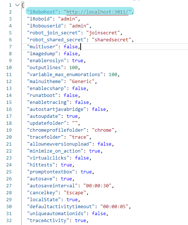Viewport: 188px width, 225px height.
Task: Click the "Generic" mainuitheme value
Action: pos(82,82)
